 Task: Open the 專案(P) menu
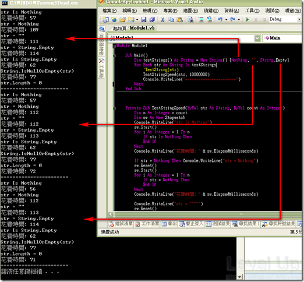(x=170, y=10)
